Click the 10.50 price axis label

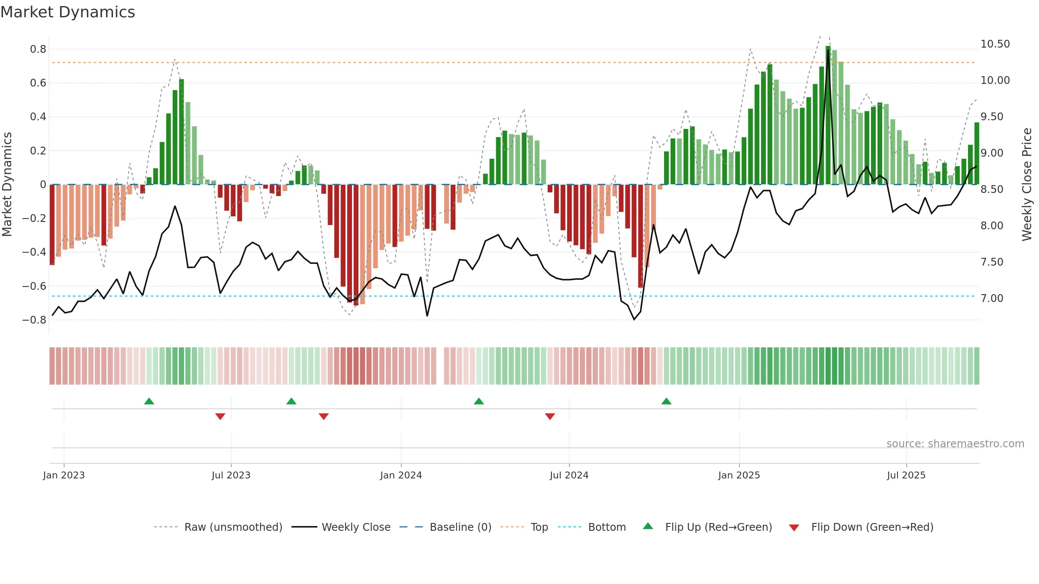pos(995,44)
